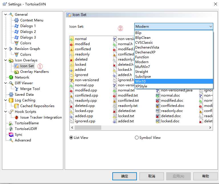Screen dimensions: 219x184
Task: Click the Colors icon under Revision Graph
Action: click(17, 55)
